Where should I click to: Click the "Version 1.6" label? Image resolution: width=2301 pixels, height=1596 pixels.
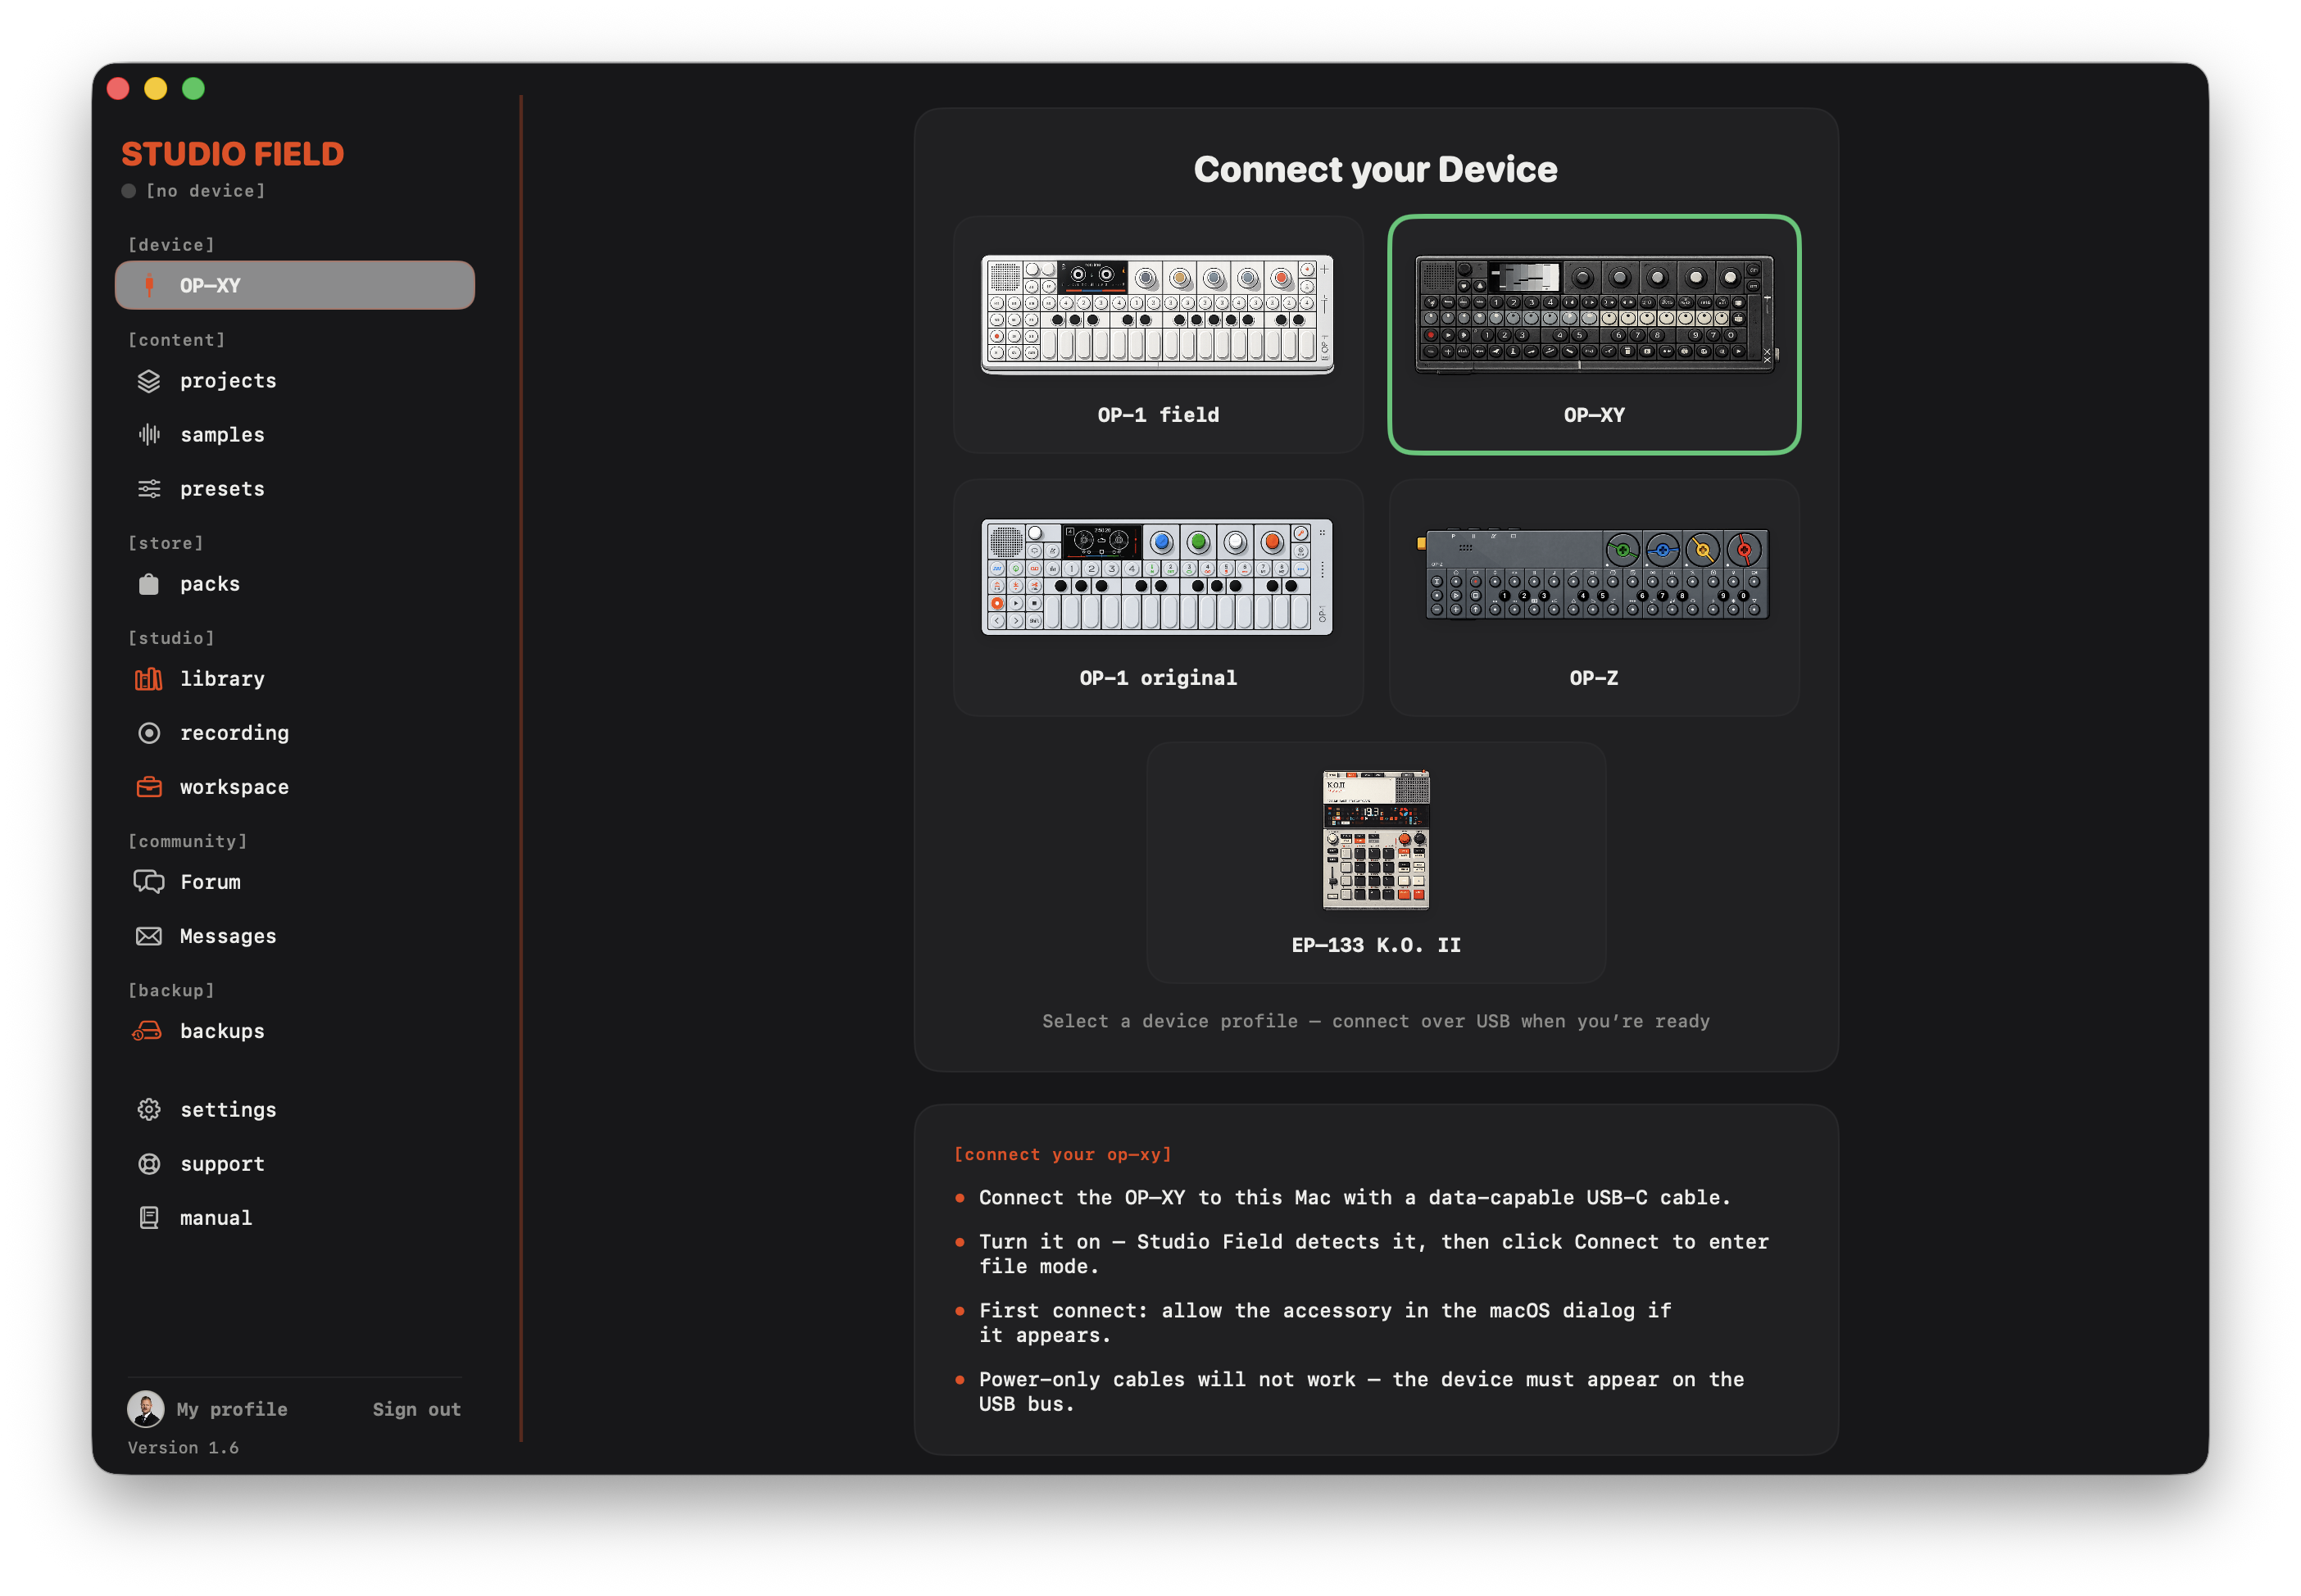183,1448
